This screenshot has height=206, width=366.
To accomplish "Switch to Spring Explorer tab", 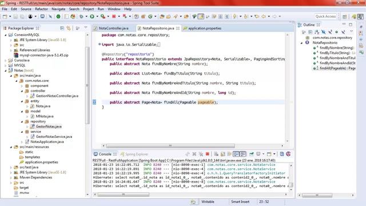I will point(134,154).
